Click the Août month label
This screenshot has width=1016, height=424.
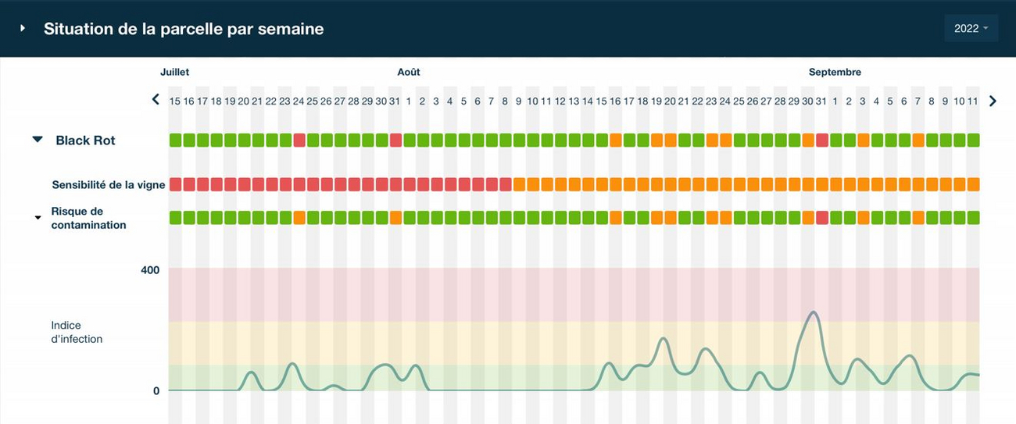click(408, 72)
